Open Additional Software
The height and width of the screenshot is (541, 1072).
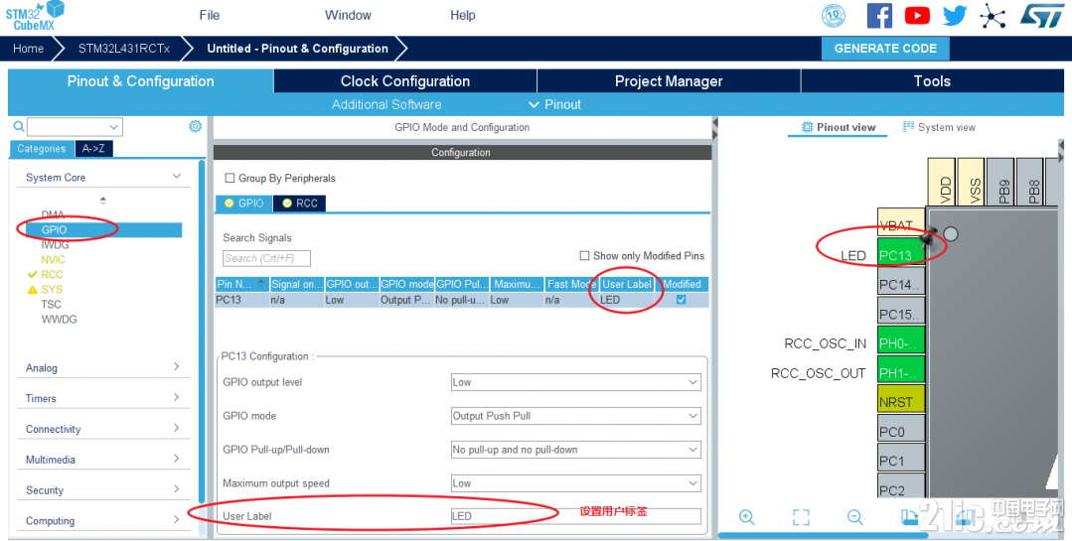pos(386,104)
